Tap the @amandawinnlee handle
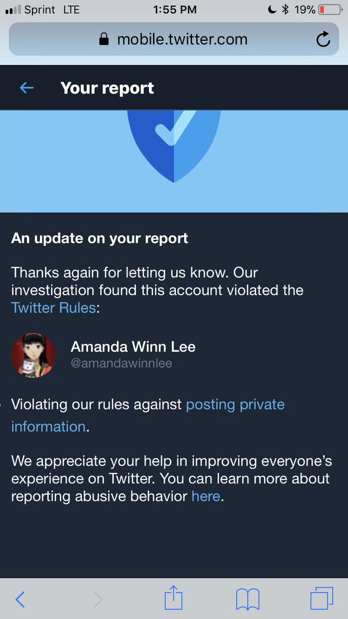 pyautogui.click(x=122, y=364)
